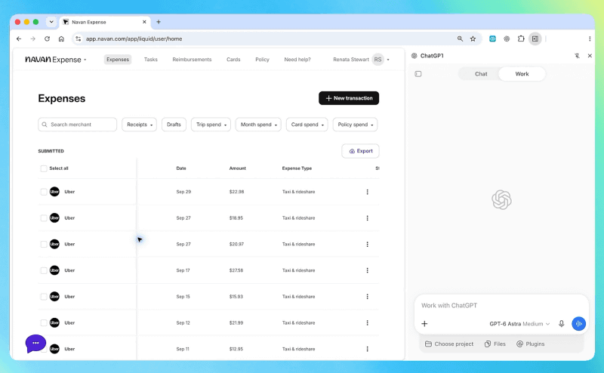Click the Plugins button in ChatGPT panel
The height and width of the screenshot is (373, 604).
[x=531, y=344]
